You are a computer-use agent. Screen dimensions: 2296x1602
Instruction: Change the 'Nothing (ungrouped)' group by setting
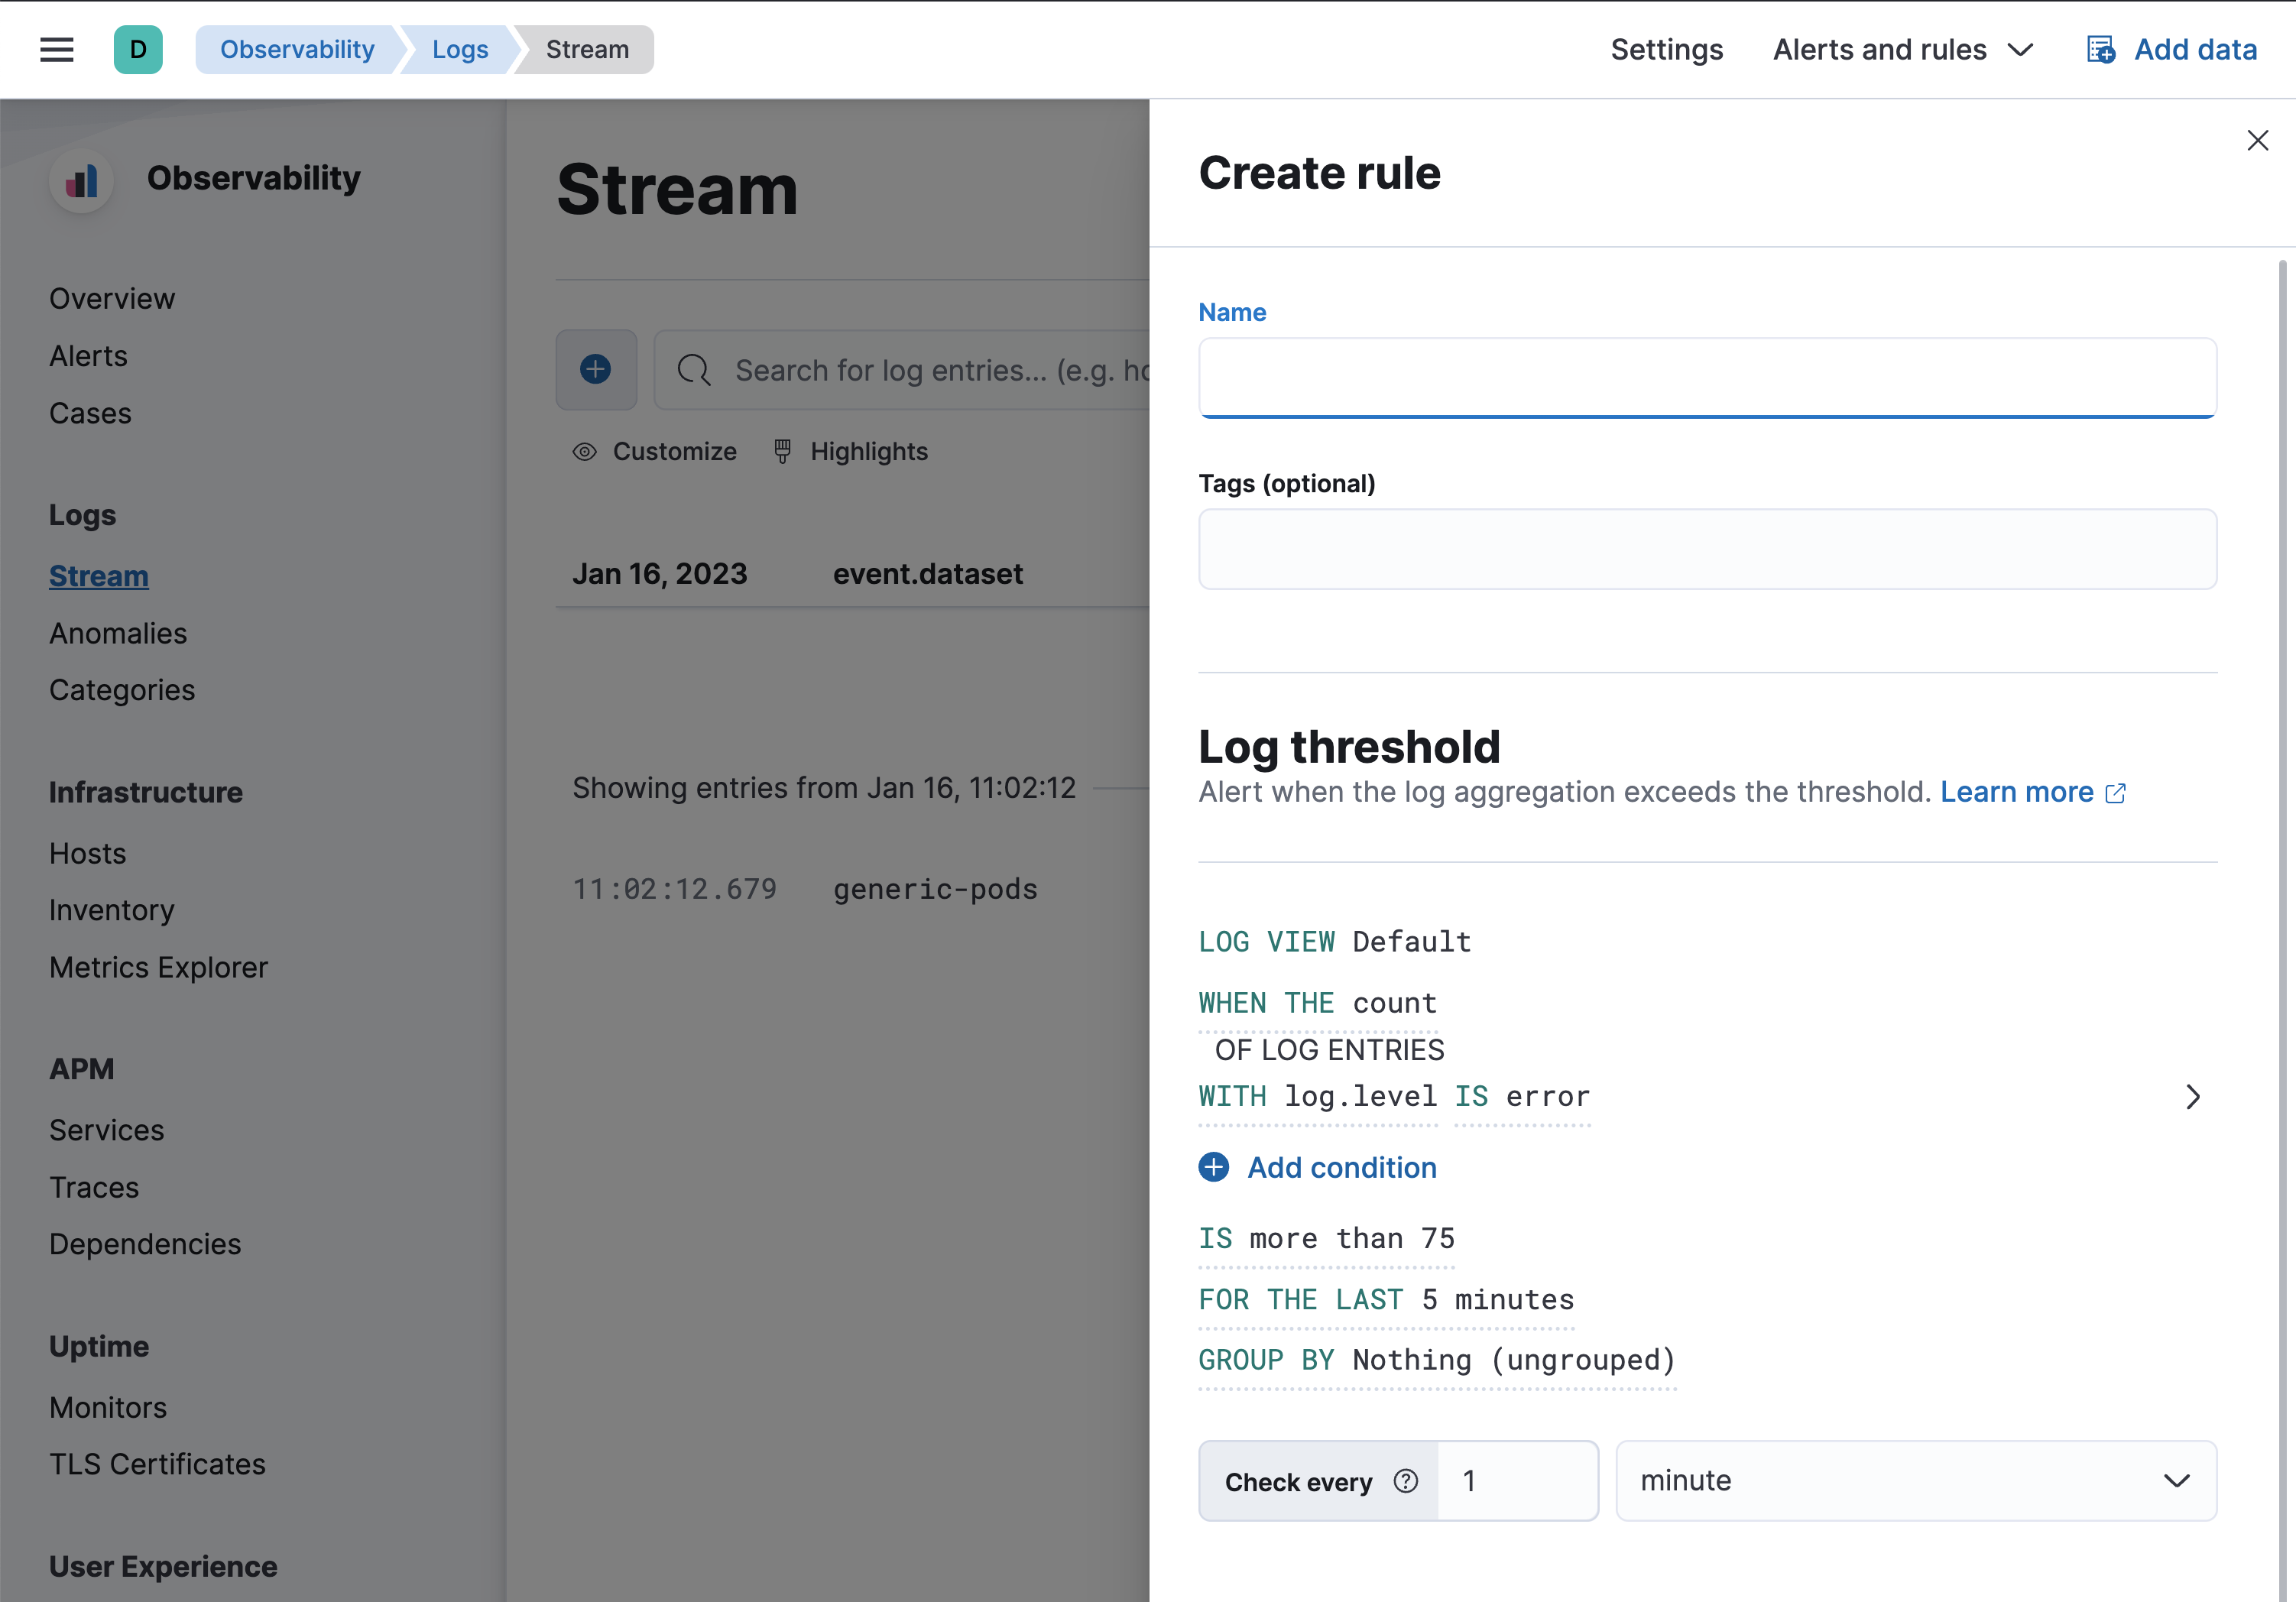[x=1512, y=1360]
